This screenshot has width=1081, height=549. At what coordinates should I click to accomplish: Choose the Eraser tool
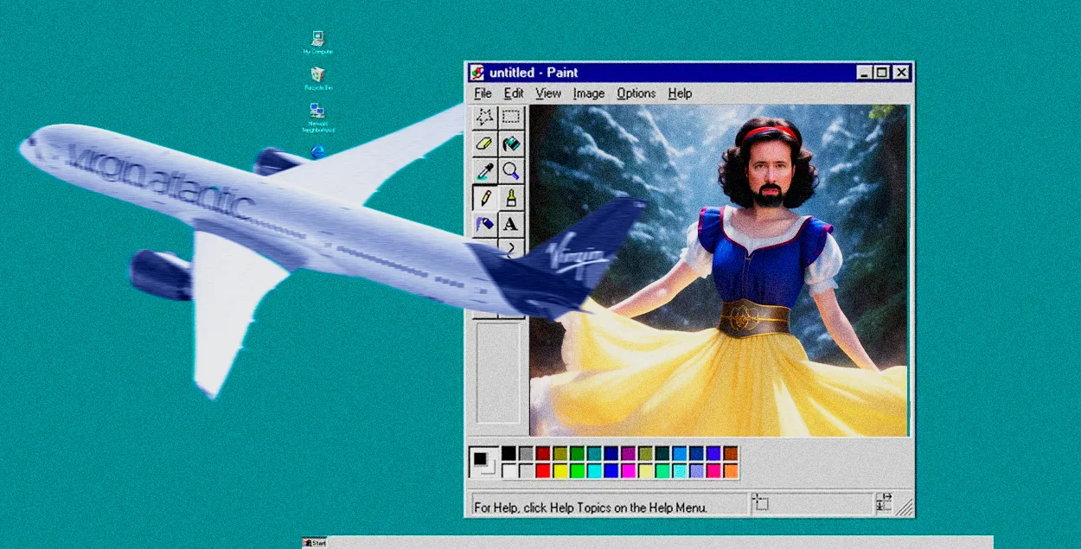tap(485, 144)
